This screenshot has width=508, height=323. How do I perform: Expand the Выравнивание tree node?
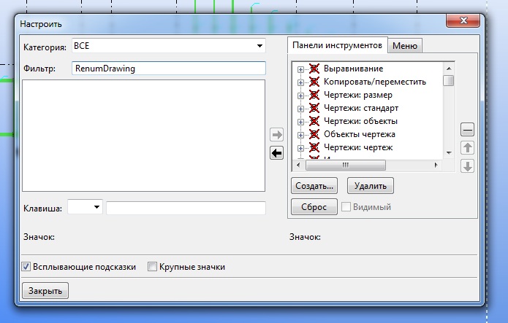click(x=300, y=69)
